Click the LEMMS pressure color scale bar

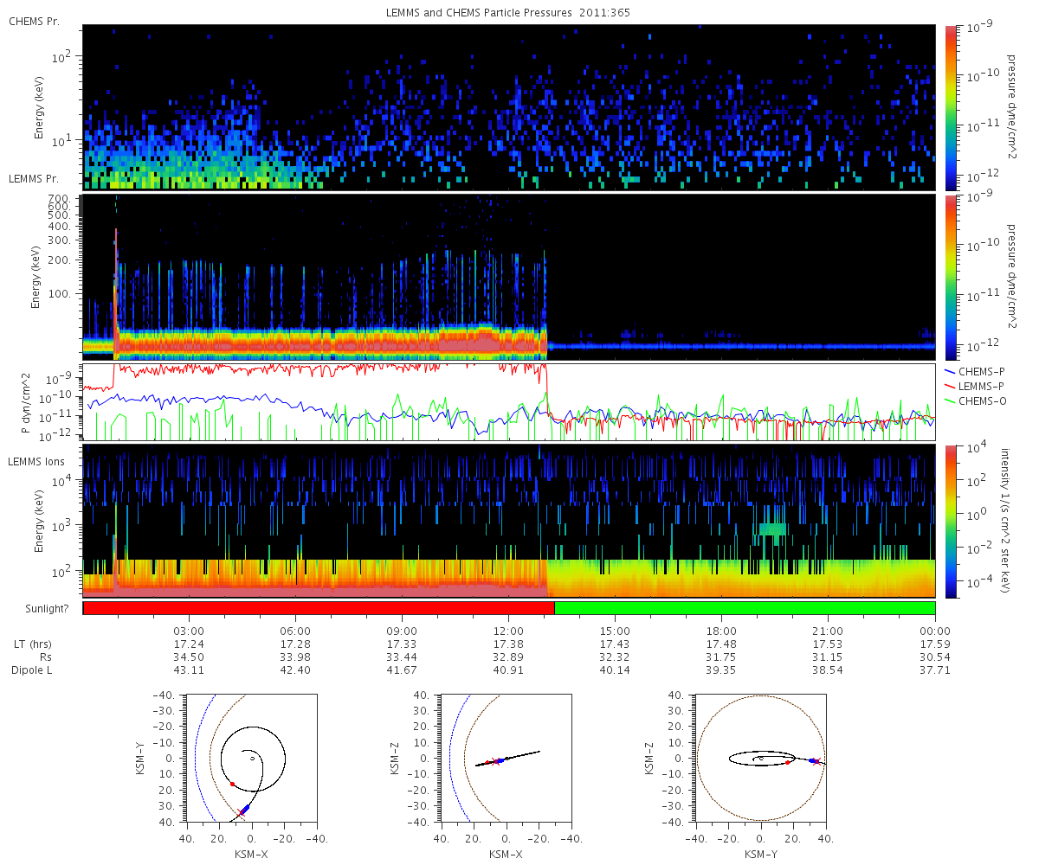click(x=951, y=277)
